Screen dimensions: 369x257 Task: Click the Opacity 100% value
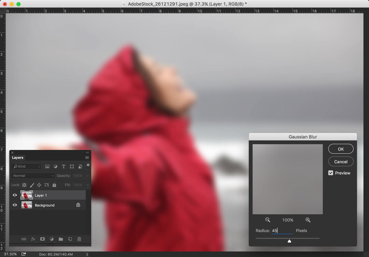(78, 176)
